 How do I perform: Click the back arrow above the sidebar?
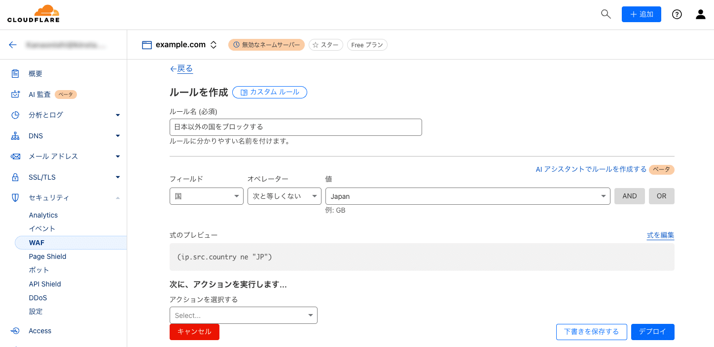click(x=13, y=44)
